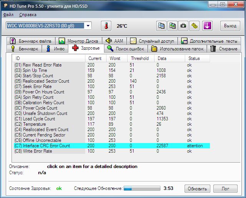Sort by the Current column header
Image resolution: width=246 pixels, height=198 pixels.
click(96, 58)
